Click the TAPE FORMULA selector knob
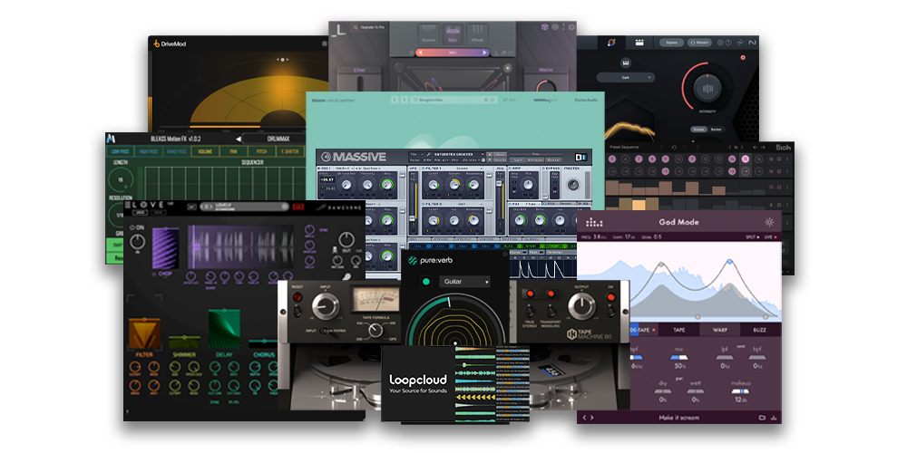907x453 pixels. click(x=375, y=331)
